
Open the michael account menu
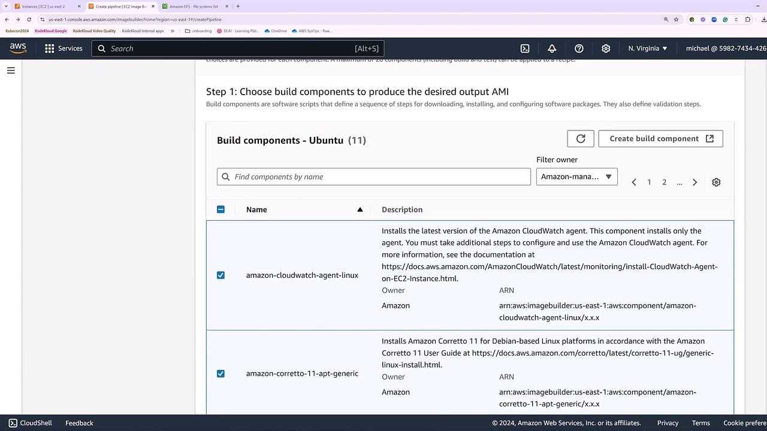tap(726, 48)
